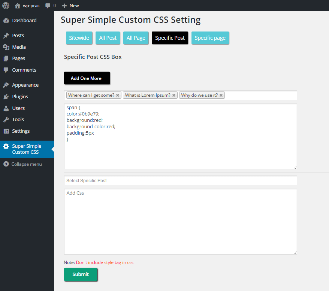Screen dimensions: 329x291
Task: Click the empty Add Css textarea
Action: (181, 222)
